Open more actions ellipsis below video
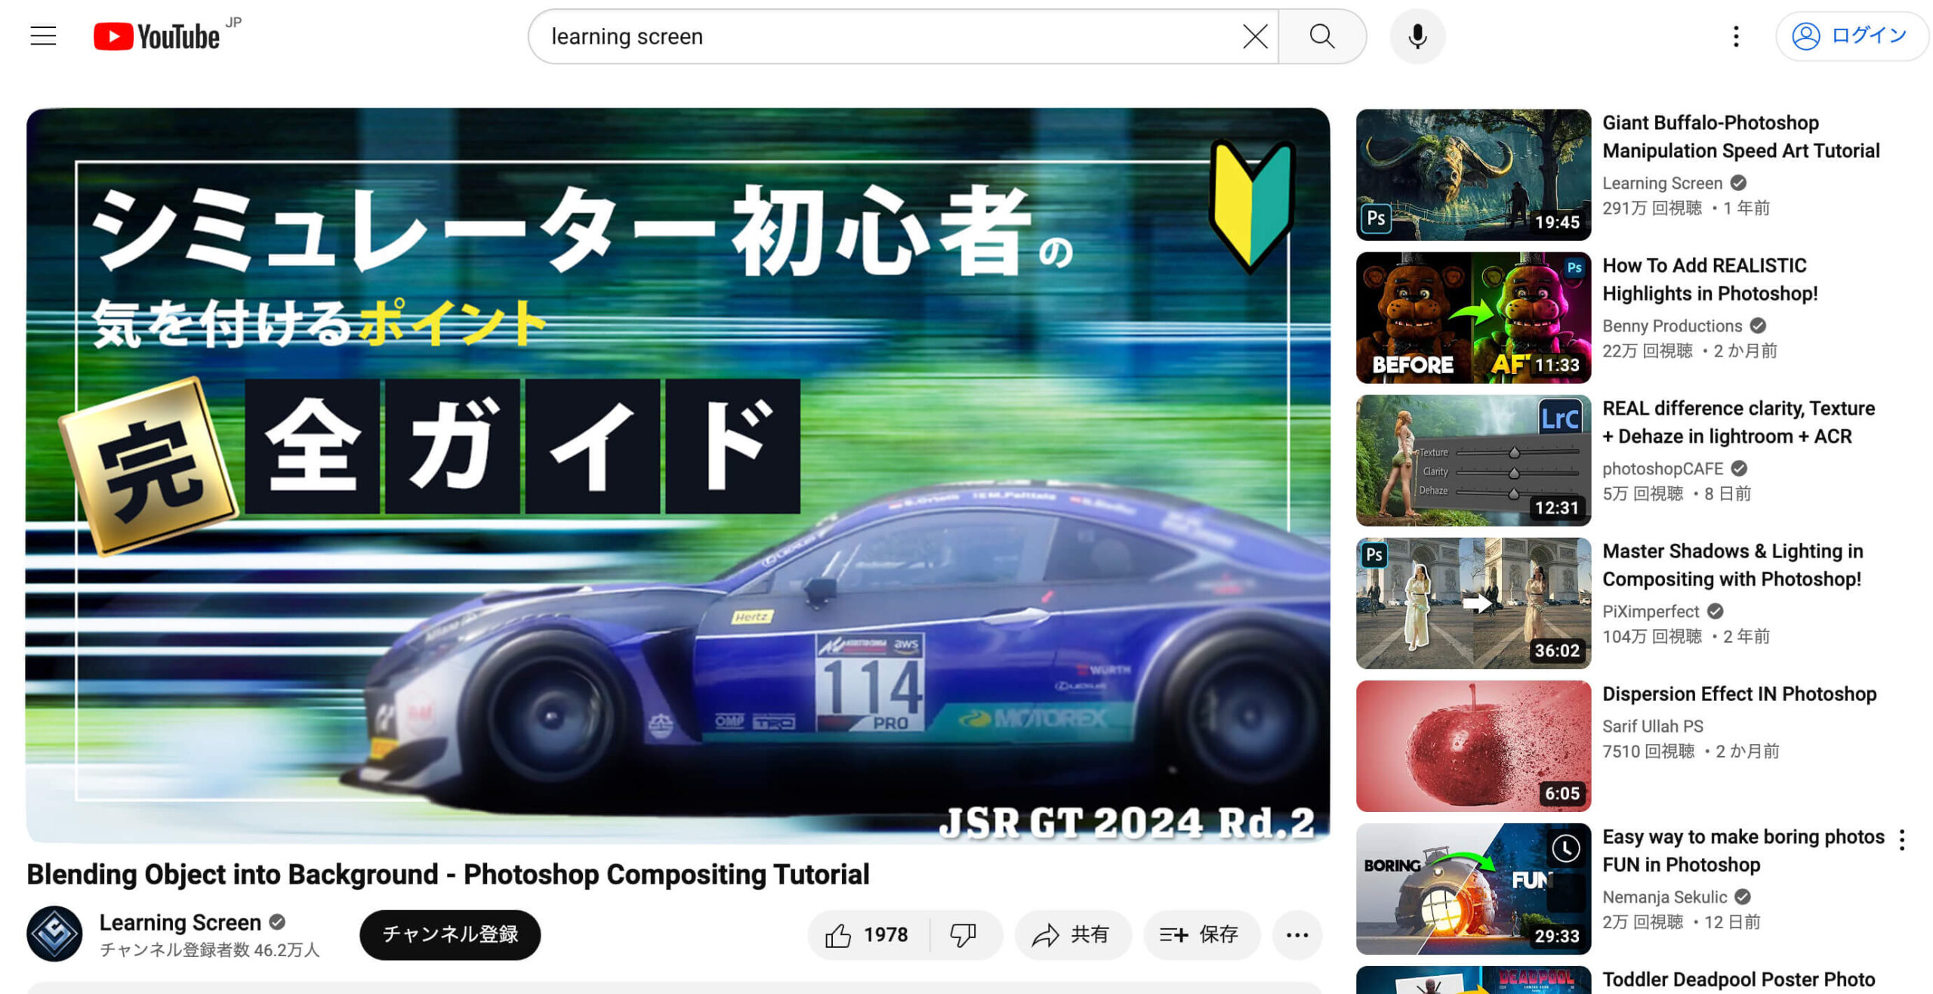 click(x=1296, y=935)
